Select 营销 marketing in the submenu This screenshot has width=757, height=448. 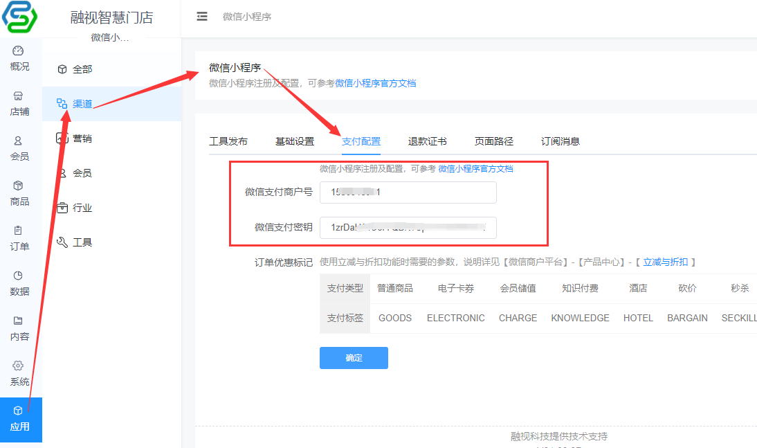(x=111, y=138)
